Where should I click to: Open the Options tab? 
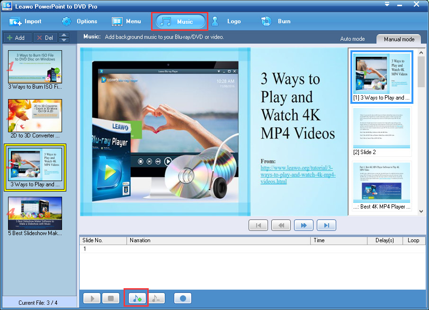click(80, 21)
